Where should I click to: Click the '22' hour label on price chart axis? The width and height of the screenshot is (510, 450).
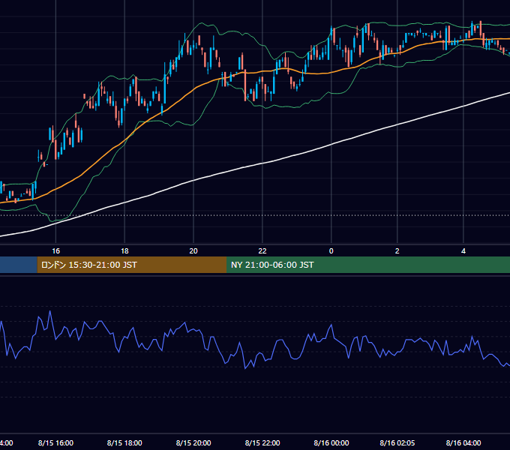[x=262, y=250]
